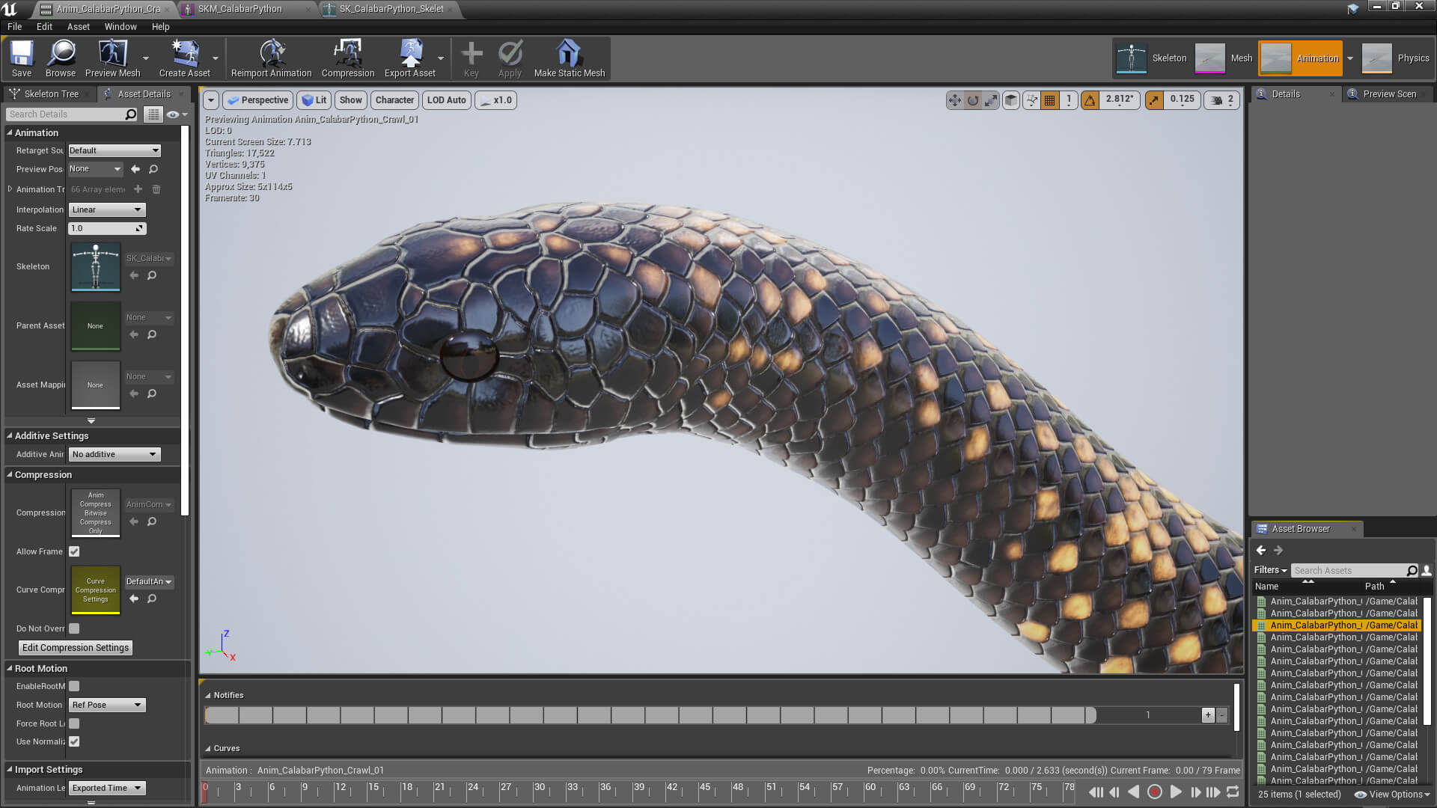The image size is (1437, 808).
Task: Toggle the Use Normalized Root Motion checkbox
Action: (74, 741)
